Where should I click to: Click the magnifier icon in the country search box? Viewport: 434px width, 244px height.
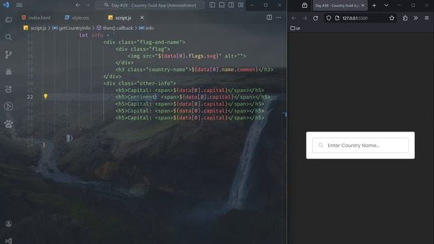pyautogui.click(x=321, y=145)
